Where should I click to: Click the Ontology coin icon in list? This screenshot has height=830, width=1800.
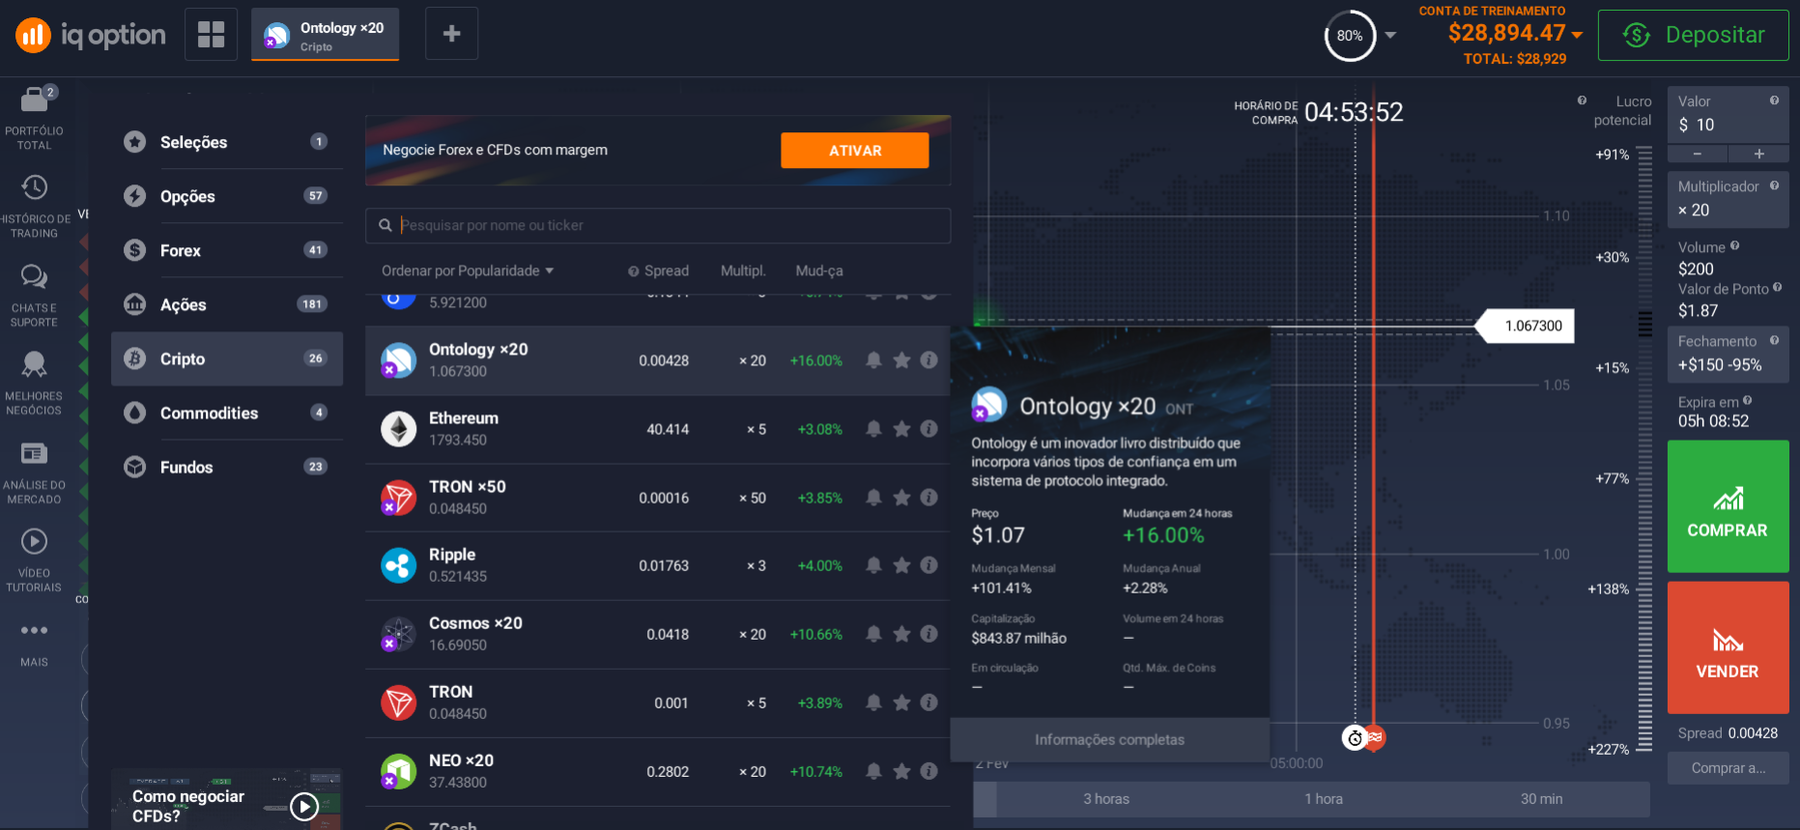(x=398, y=360)
